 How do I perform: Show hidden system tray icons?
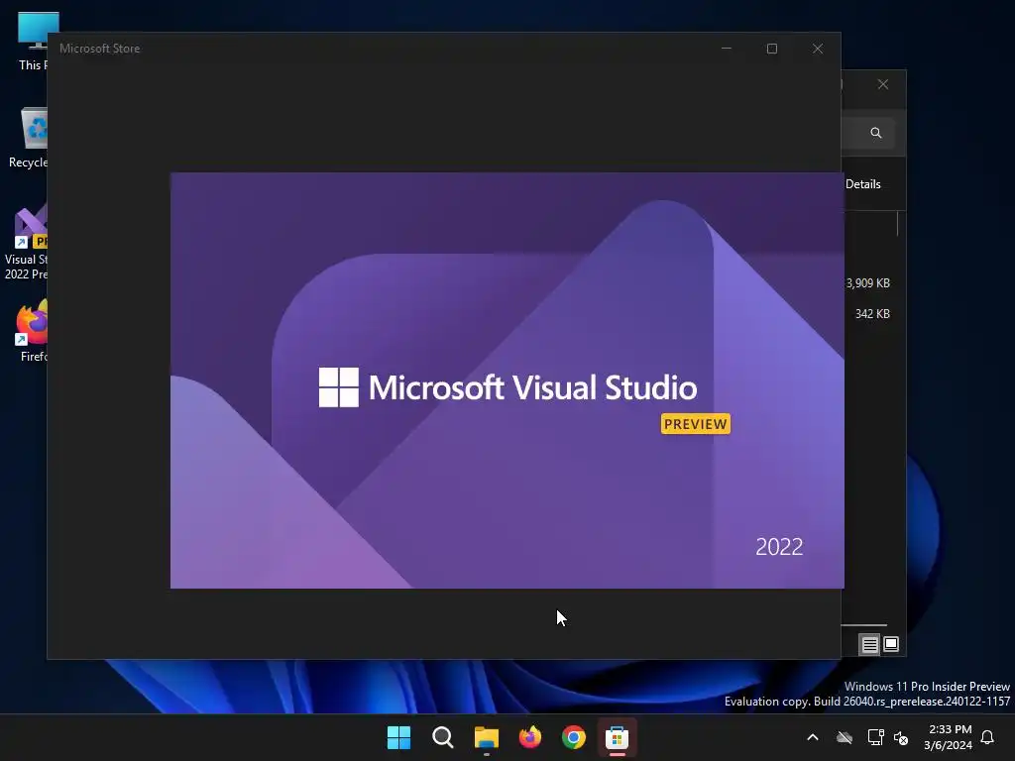click(x=813, y=737)
